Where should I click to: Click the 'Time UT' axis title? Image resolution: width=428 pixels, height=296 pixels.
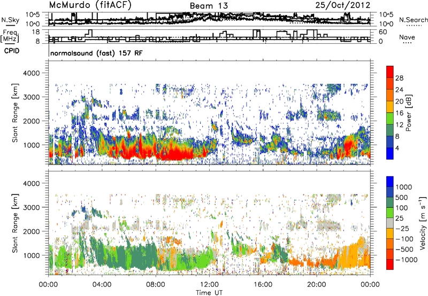[209, 293]
